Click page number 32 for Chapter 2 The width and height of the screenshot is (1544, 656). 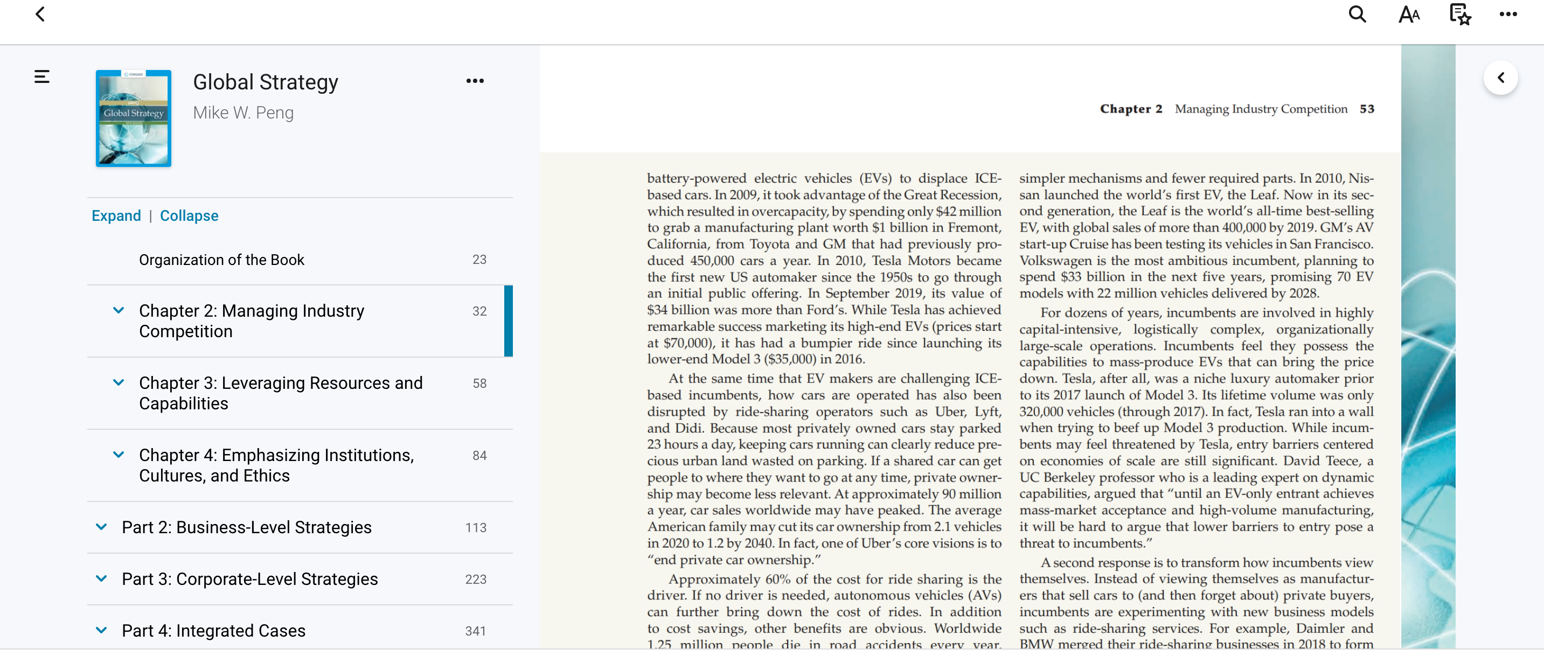(479, 311)
